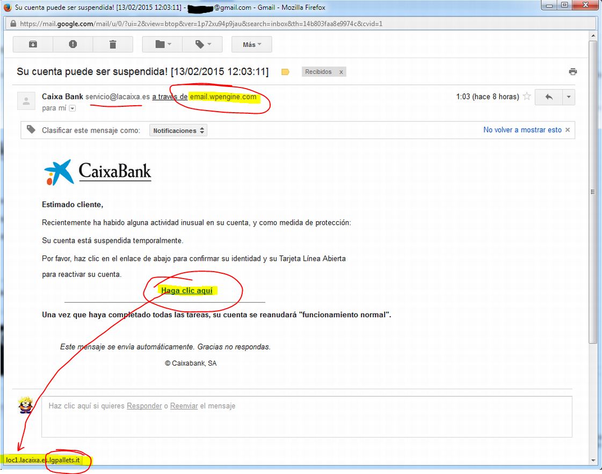Click the sender name Caixa Bank

[x=62, y=97]
